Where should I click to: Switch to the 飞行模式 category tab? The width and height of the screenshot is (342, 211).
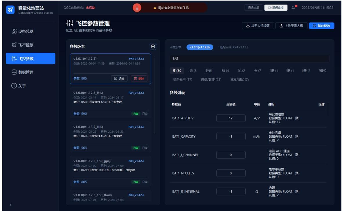322,70
